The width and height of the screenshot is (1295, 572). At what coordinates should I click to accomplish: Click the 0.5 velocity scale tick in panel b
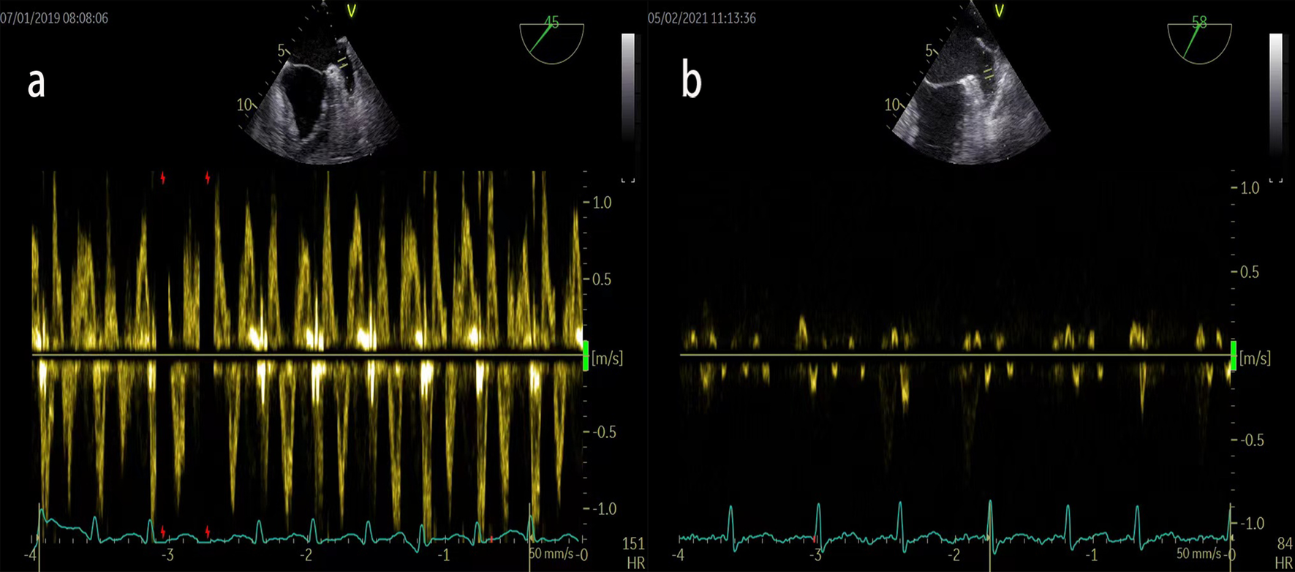pyautogui.click(x=1245, y=272)
